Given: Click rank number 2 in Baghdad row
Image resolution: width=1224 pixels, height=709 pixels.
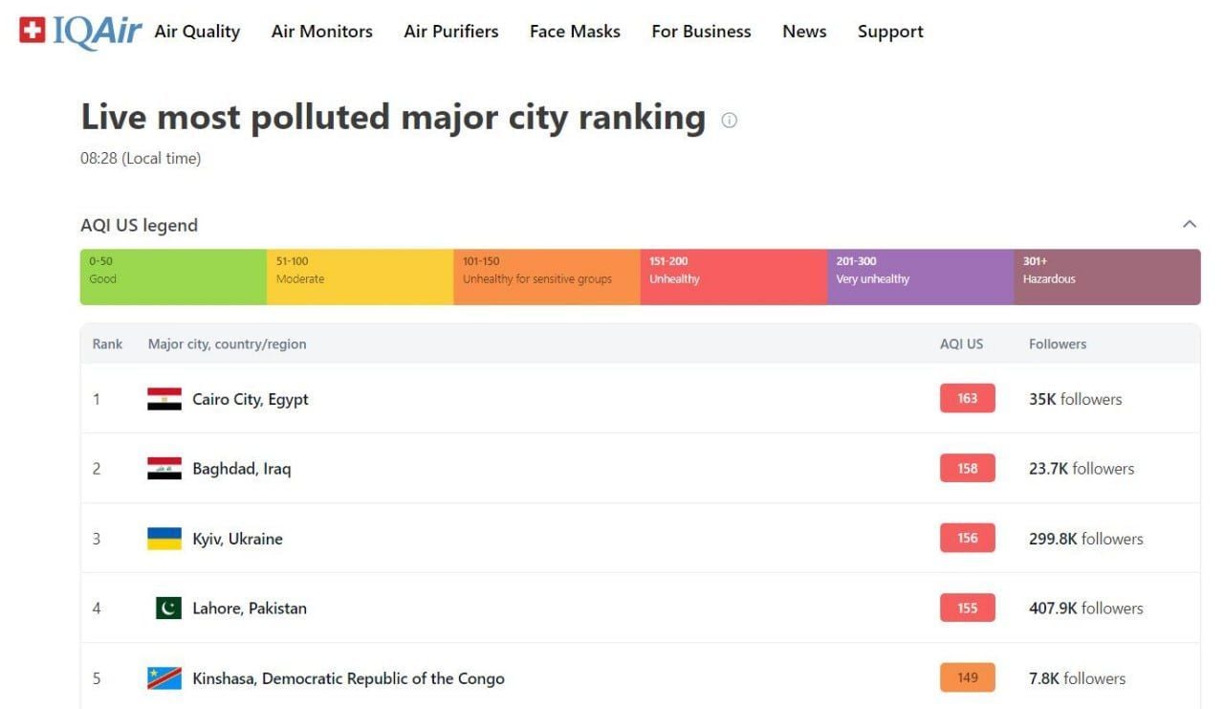Looking at the screenshot, I should point(97,469).
